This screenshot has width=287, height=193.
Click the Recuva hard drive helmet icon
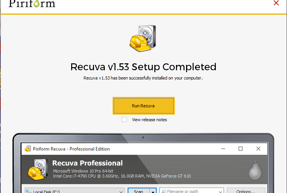[x=143, y=38]
